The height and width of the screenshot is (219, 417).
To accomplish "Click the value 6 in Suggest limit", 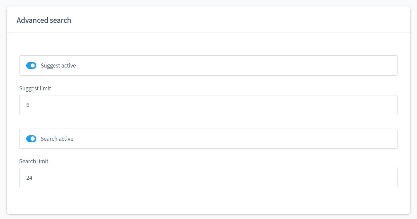I will (x=28, y=105).
